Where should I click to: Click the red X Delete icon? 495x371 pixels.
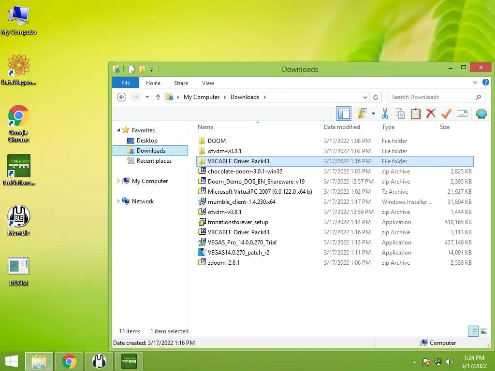[431, 114]
